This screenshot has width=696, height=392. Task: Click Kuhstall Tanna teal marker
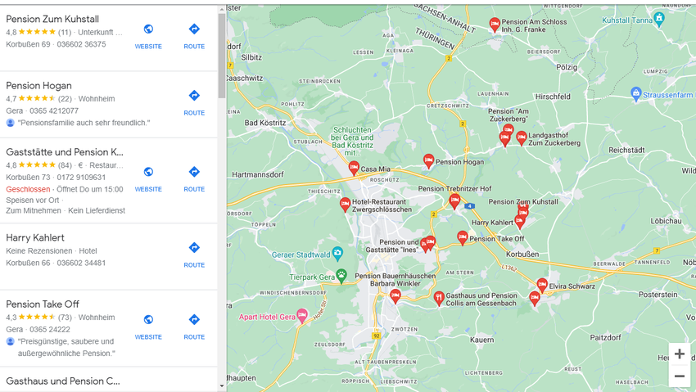click(659, 20)
